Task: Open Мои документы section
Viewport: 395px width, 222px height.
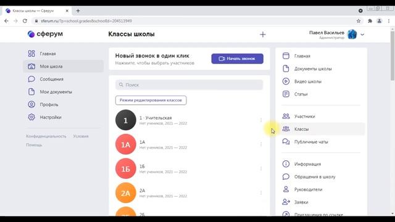Action: point(50,92)
